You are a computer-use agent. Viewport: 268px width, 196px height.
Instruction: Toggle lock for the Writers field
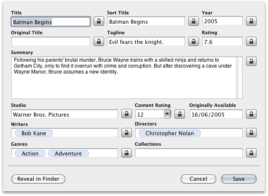[x=126, y=133]
